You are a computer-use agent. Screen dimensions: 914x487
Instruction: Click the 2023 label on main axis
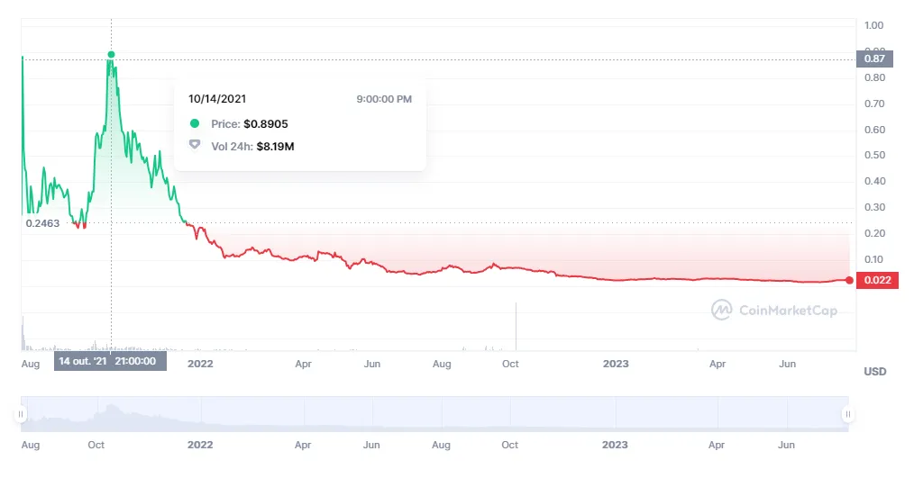coord(616,364)
